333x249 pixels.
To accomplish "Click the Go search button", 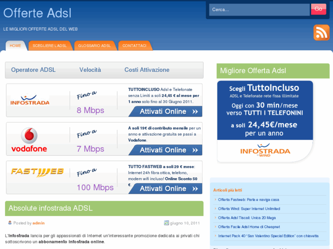I will point(318,9).
